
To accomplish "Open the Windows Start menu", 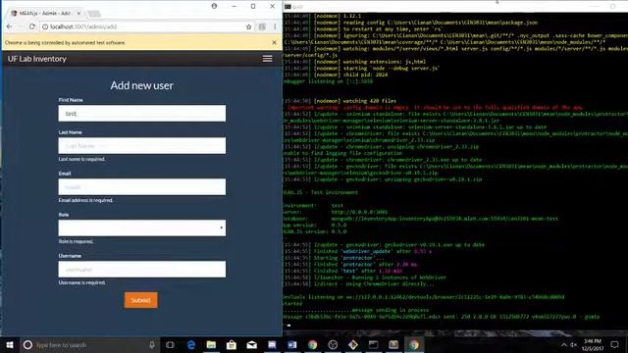I will coord(10,344).
